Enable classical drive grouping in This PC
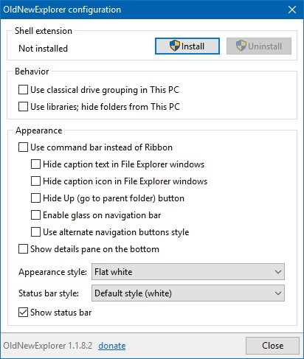This screenshot has width=304, height=359. click(x=23, y=90)
